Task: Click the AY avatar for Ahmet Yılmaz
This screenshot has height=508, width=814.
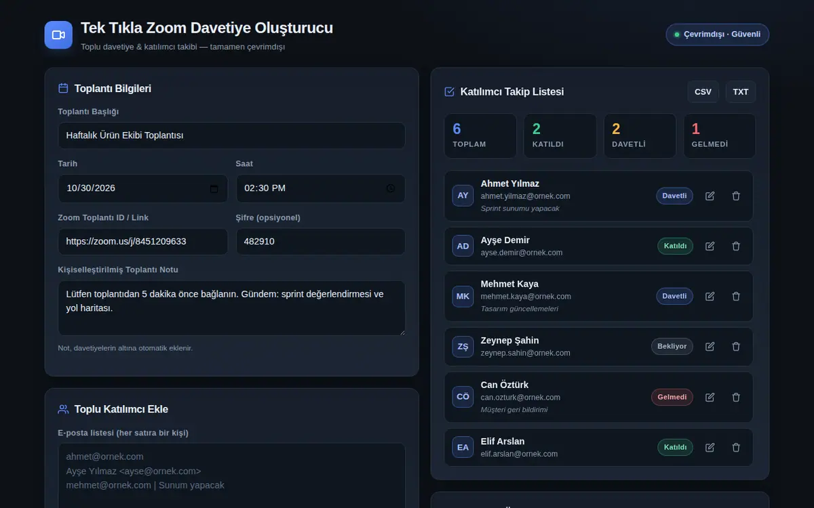Action: point(463,196)
